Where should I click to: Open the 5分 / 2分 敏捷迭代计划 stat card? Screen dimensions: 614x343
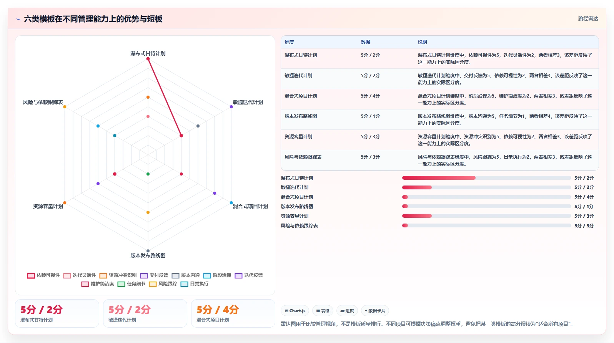(x=145, y=313)
